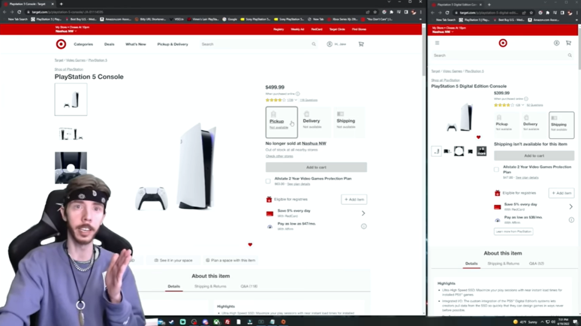The height and width of the screenshot is (326, 581).
Task: Reload the page in the left browser window
Action: [x=19, y=12]
